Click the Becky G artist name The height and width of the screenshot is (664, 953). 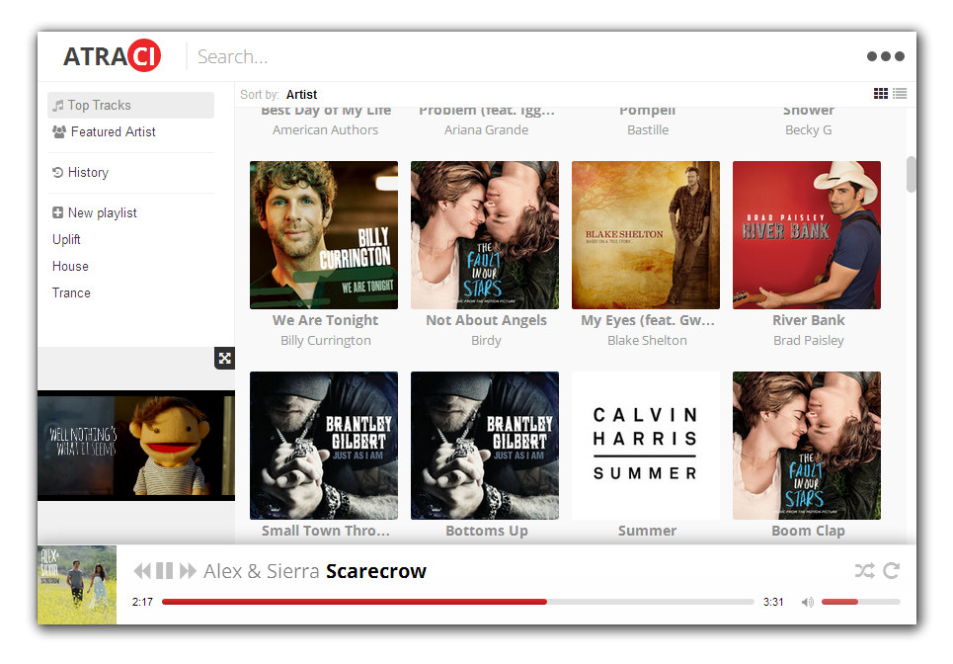(x=809, y=130)
